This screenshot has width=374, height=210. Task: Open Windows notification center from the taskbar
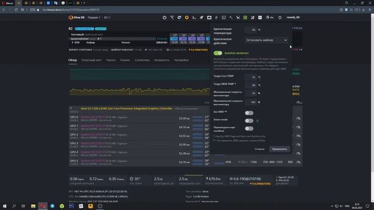tap(368, 206)
